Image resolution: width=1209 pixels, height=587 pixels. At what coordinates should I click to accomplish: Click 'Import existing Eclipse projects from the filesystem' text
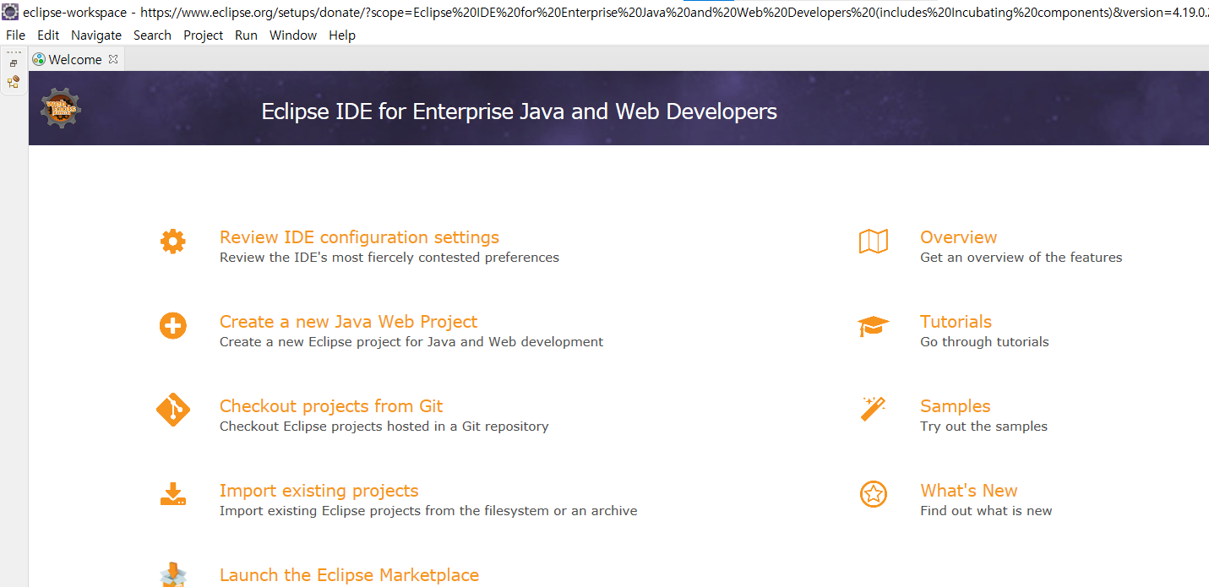[428, 511]
